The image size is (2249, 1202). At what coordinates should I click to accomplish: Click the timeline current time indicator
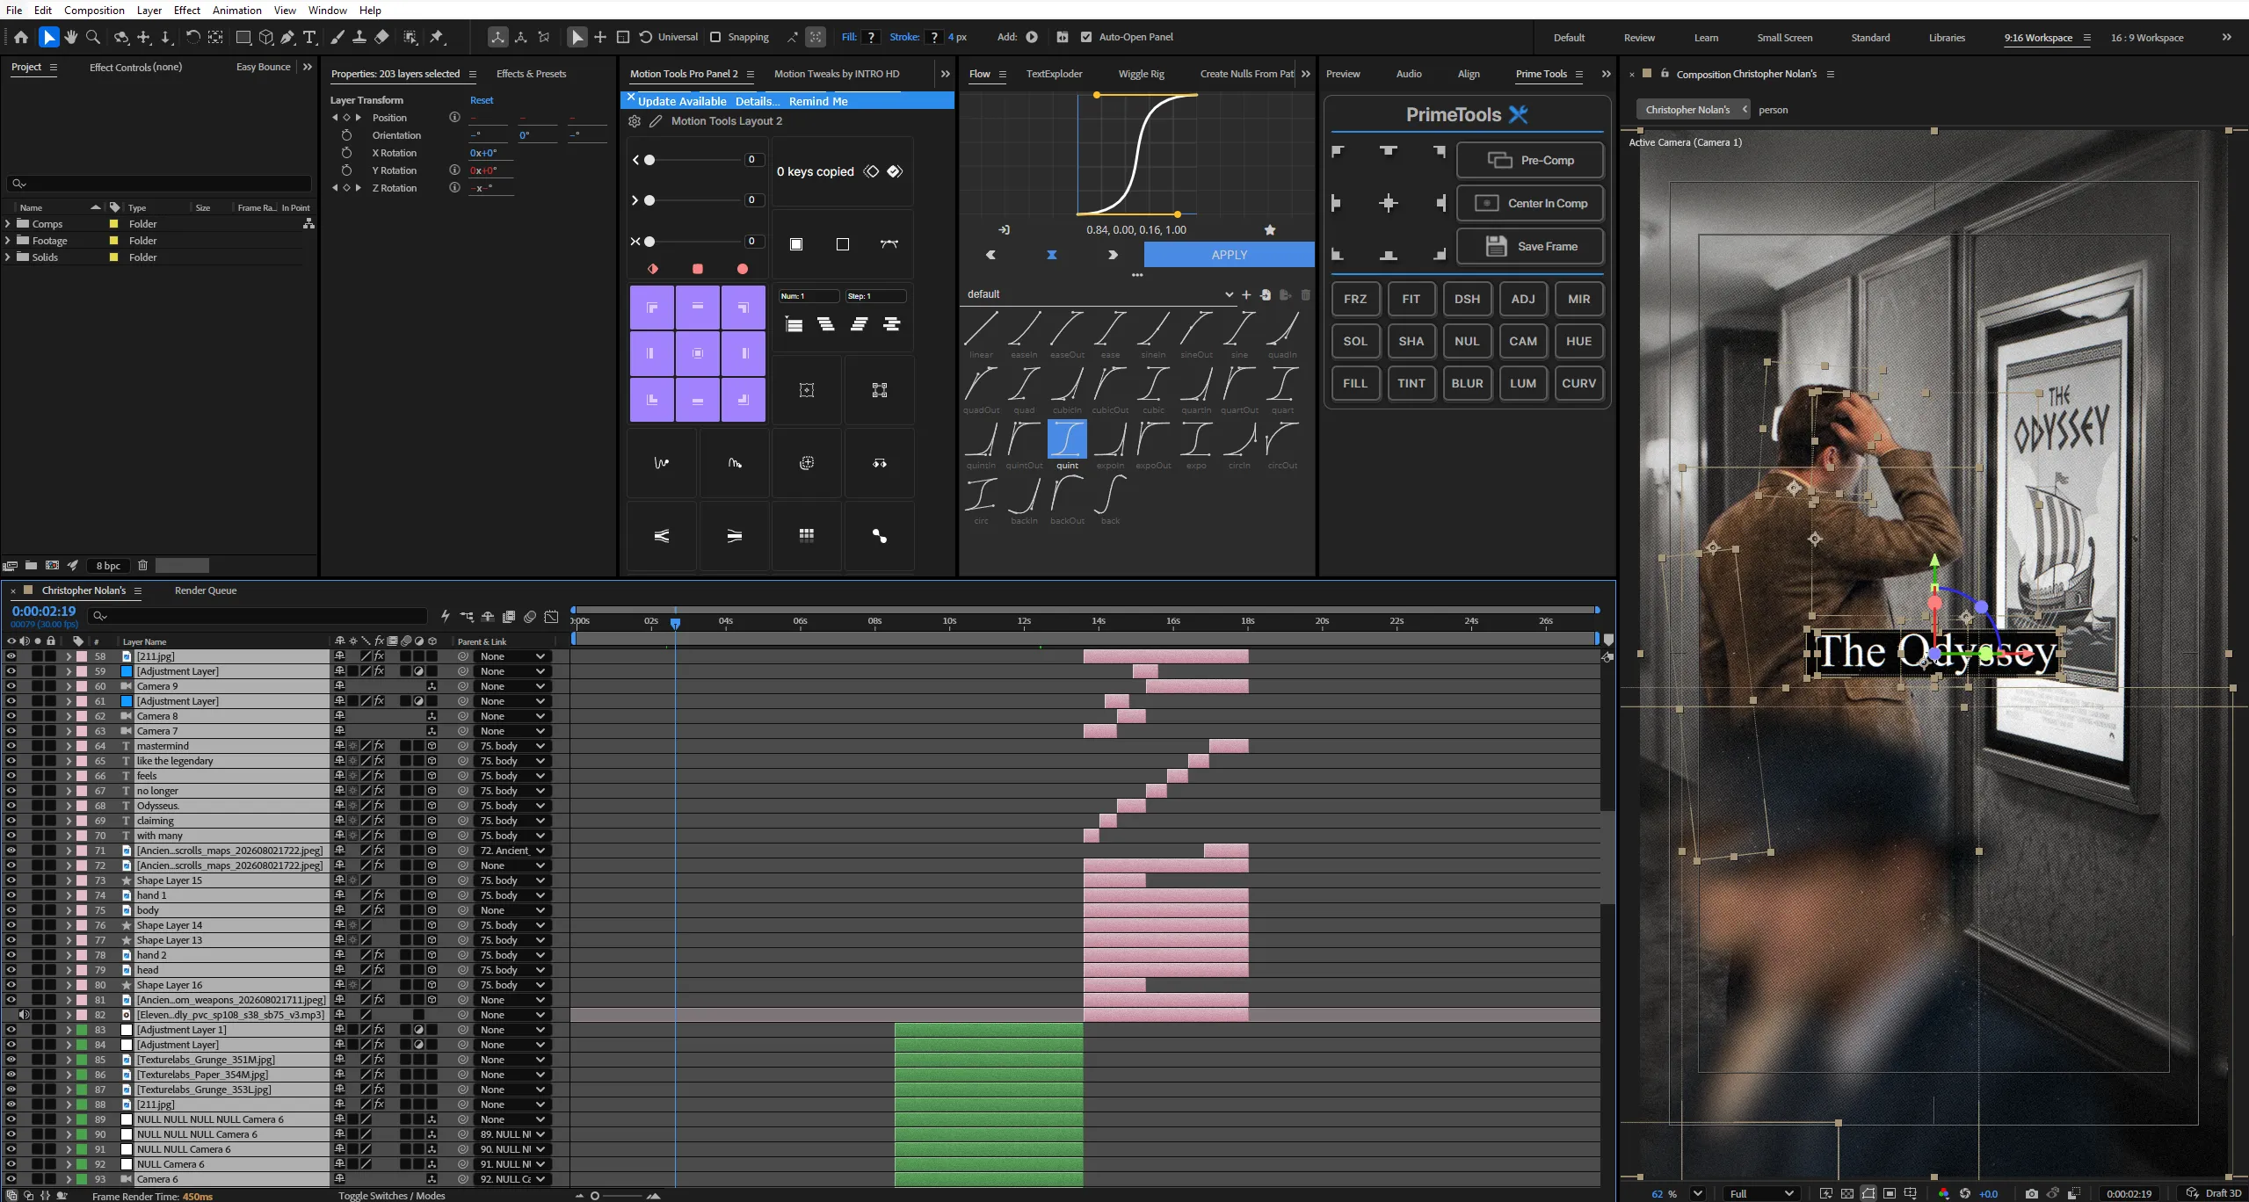click(x=675, y=623)
